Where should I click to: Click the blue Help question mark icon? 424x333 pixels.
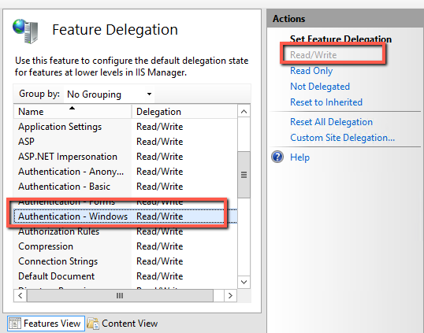click(x=277, y=157)
